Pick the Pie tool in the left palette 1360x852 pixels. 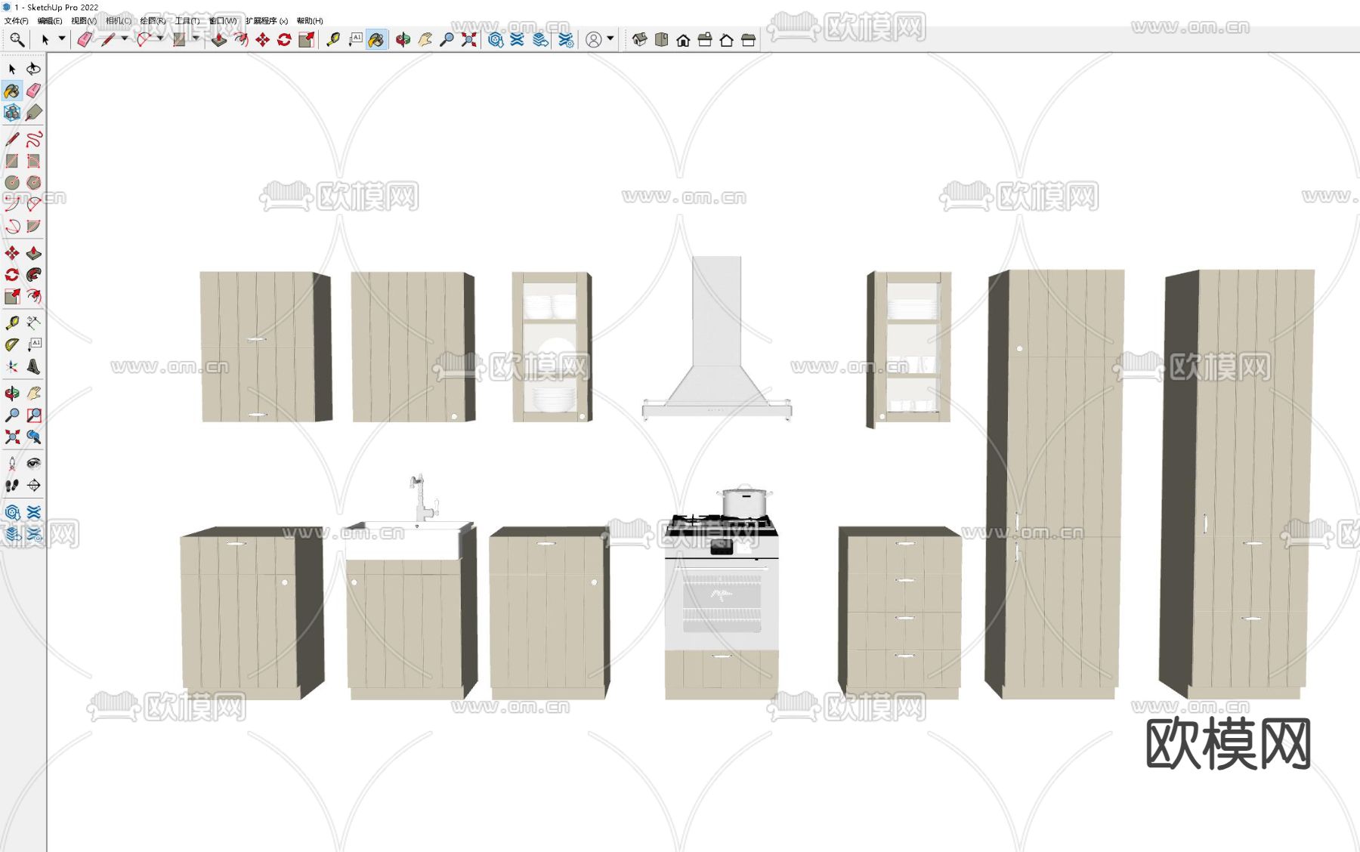[33, 226]
